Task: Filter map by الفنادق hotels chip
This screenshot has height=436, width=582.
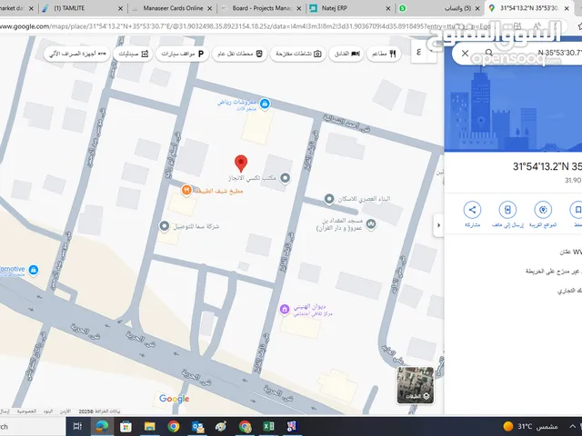Action: point(346,54)
